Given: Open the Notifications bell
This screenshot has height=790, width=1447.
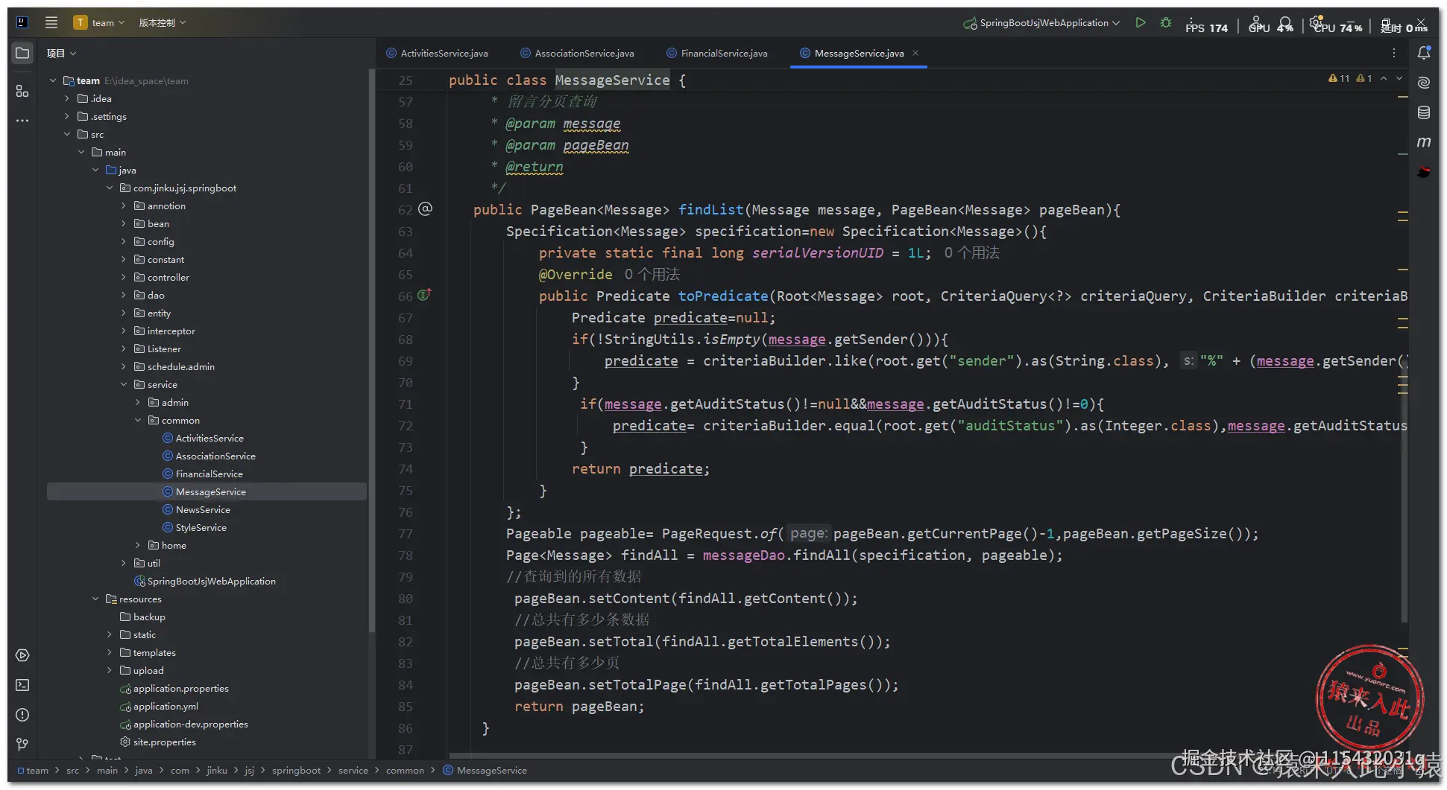Looking at the screenshot, I should pyautogui.click(x=1424, y=53).
